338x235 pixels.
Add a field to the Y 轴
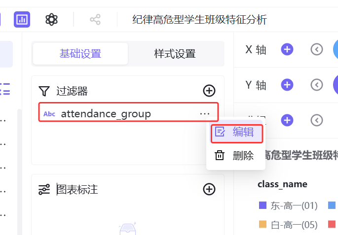click(x=287, y=85)
